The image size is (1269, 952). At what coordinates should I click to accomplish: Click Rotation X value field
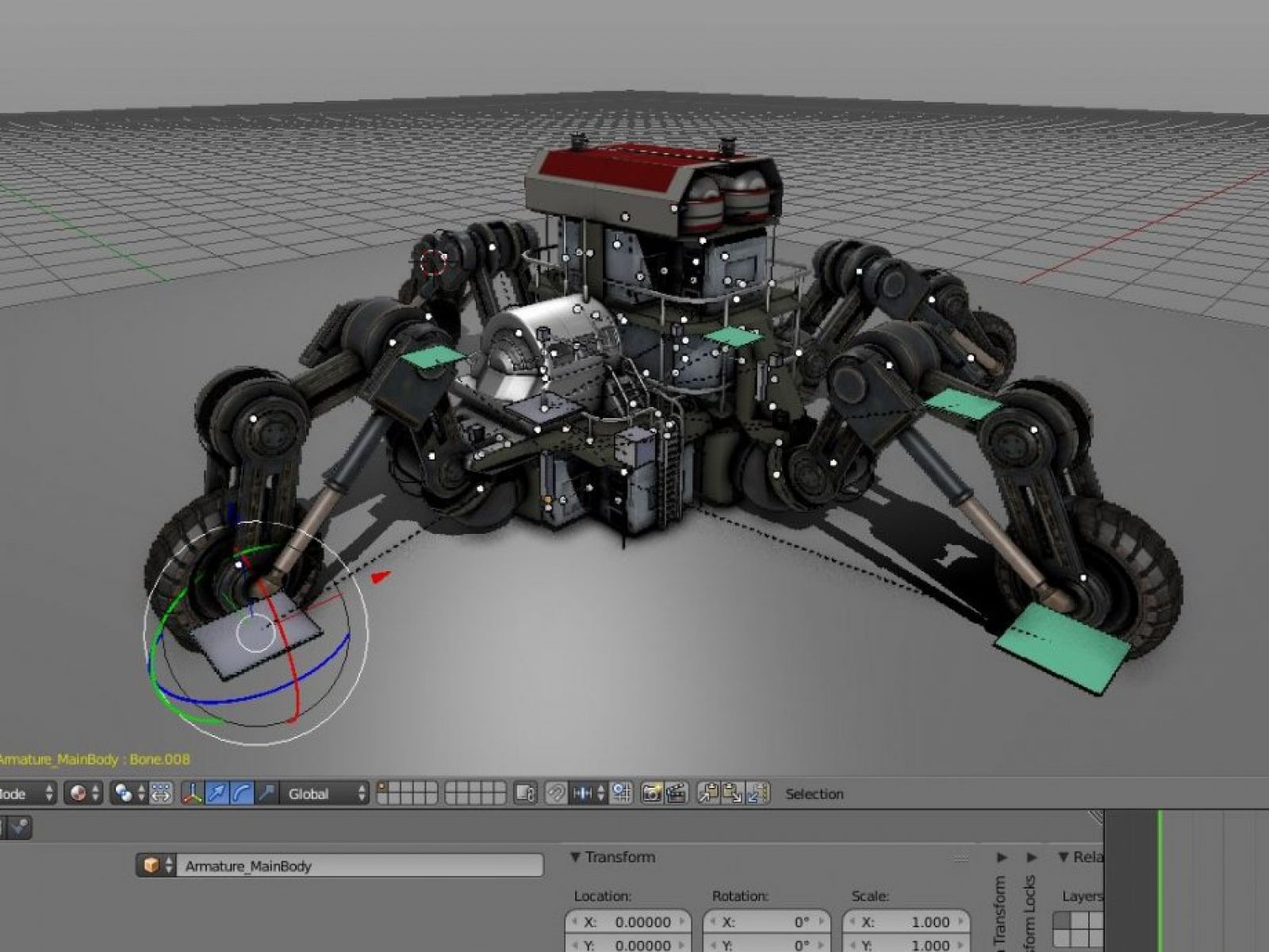click(x=767, y=922)
